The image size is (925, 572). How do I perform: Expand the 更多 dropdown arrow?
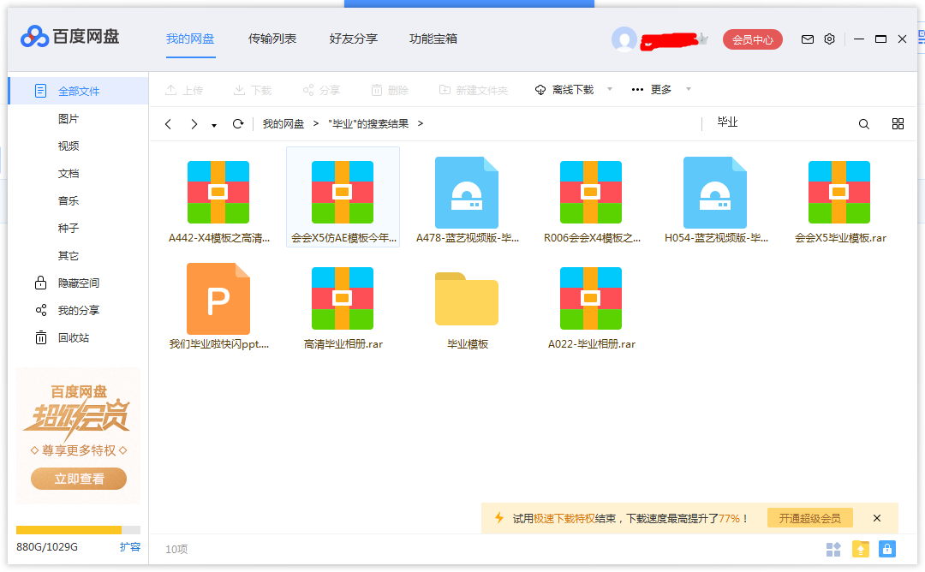689,90
